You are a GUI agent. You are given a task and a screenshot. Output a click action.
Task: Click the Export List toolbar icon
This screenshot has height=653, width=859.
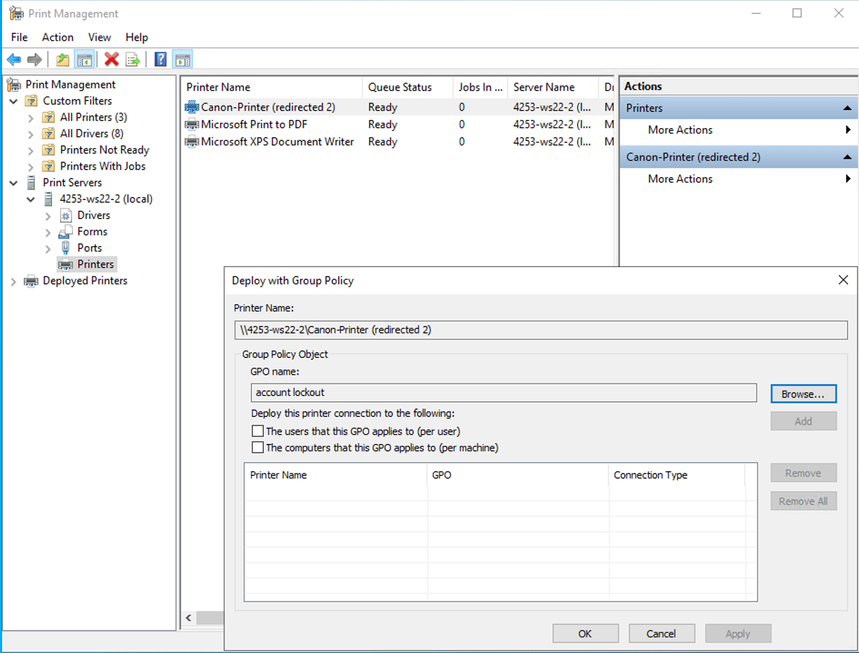coord(132,59)
